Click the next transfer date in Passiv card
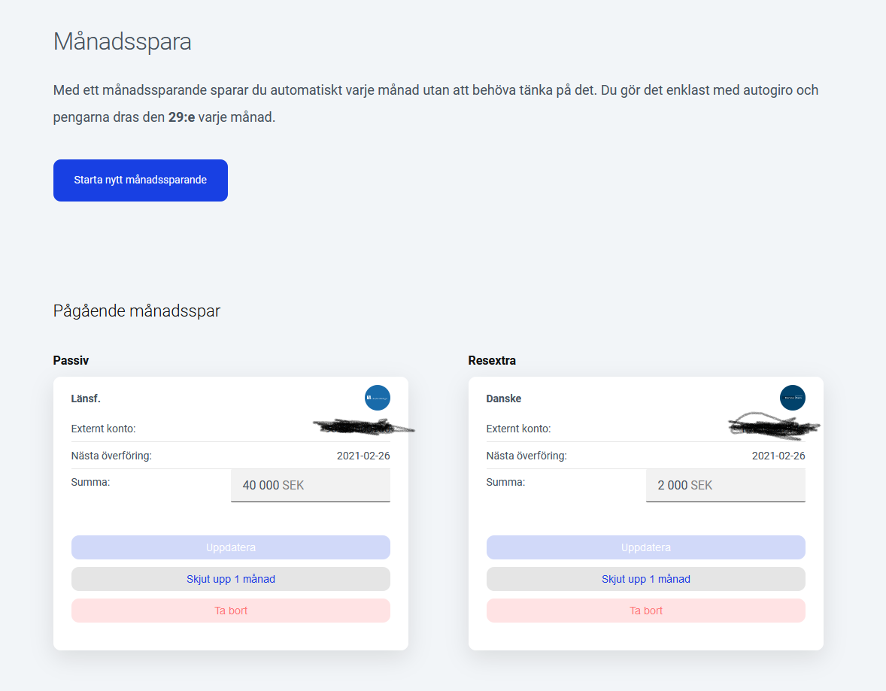 [363, 456]
